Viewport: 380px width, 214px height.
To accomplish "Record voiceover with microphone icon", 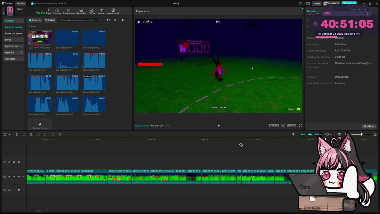I will pos(293,134).
